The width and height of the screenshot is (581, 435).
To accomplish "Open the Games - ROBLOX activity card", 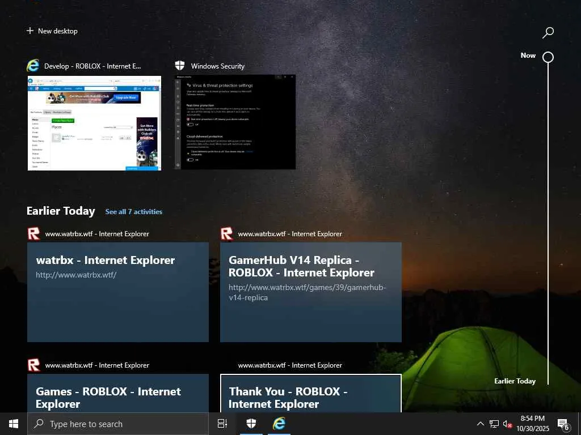I will point(118,393).
